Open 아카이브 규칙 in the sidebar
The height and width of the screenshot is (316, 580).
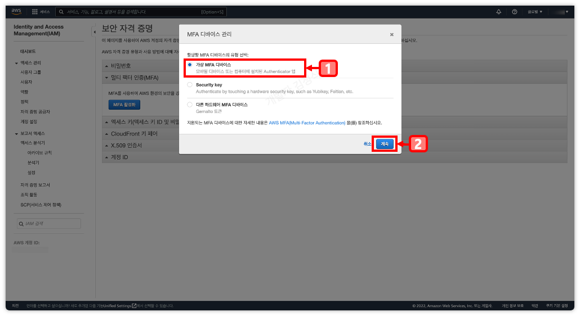pos(39,153)
